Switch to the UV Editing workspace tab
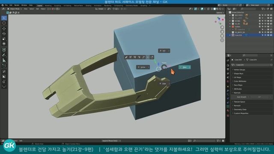 click(67, 6)
